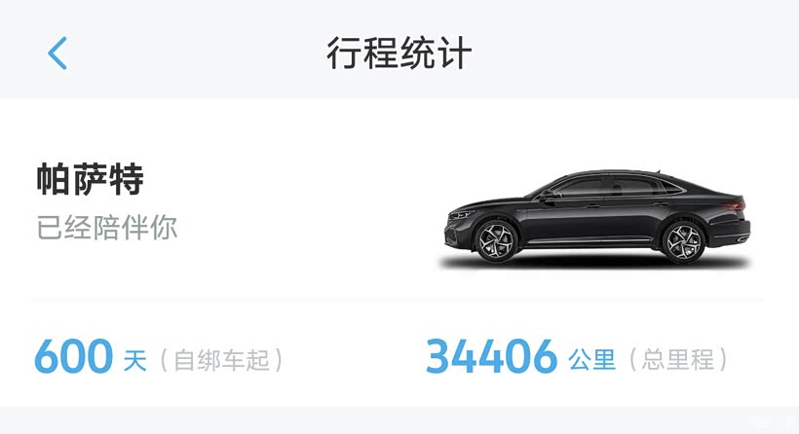Tap the car's side windows in the image

617,186
